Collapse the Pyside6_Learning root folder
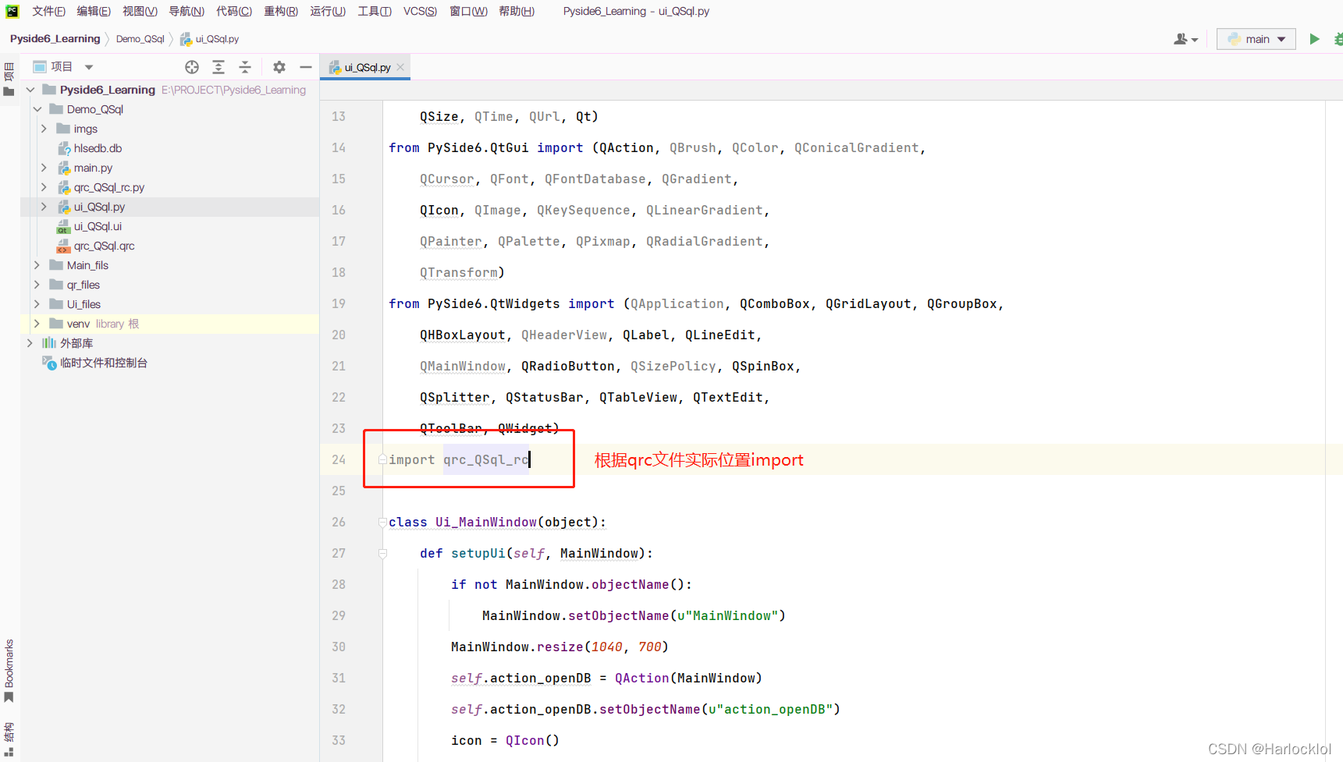Viewport: 1343px width, 762px height. 30,90
